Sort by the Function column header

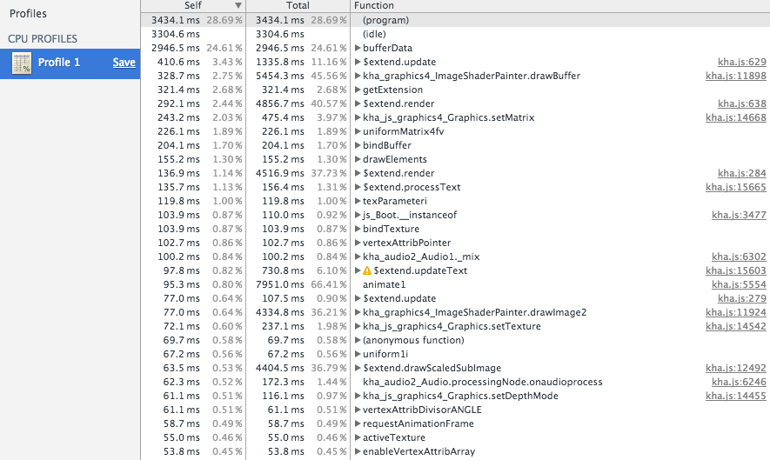click(x=559, y=5)
